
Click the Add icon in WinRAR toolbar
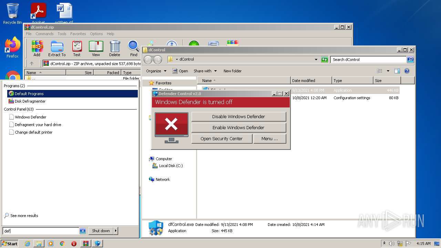coord(37,48)
